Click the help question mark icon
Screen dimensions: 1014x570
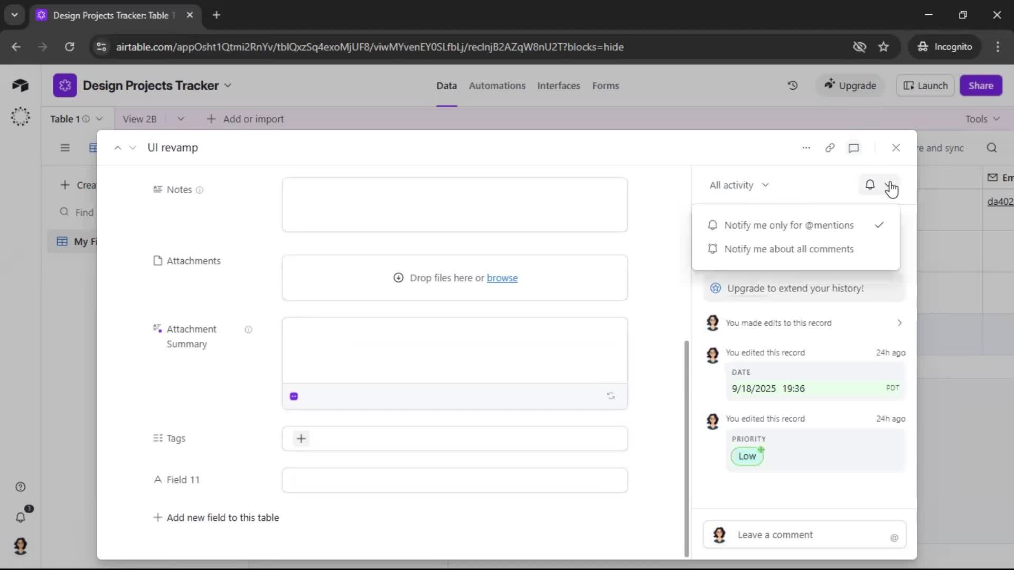click(21, 487)
